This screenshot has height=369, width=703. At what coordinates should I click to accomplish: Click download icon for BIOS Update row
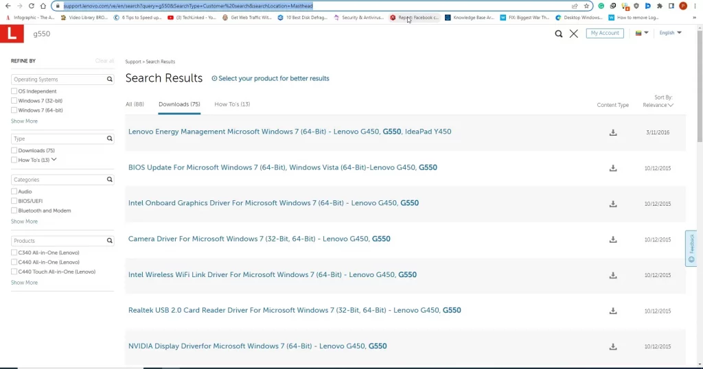click(613, 168)
